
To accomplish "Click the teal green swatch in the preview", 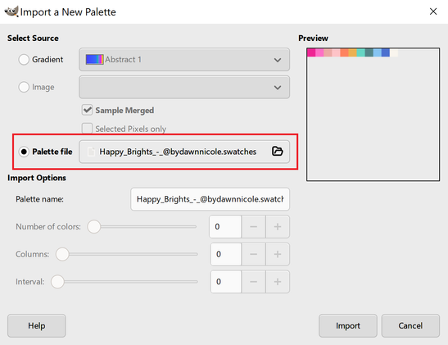I will [361, 52].
